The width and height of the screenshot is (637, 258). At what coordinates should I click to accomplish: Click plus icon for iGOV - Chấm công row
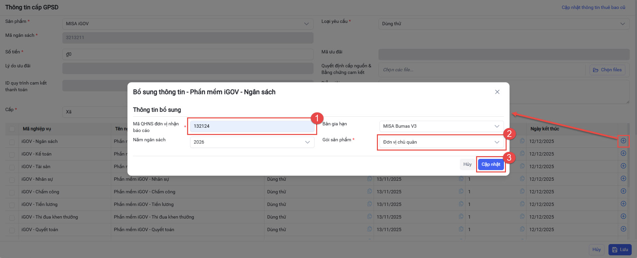click(623, 191)
